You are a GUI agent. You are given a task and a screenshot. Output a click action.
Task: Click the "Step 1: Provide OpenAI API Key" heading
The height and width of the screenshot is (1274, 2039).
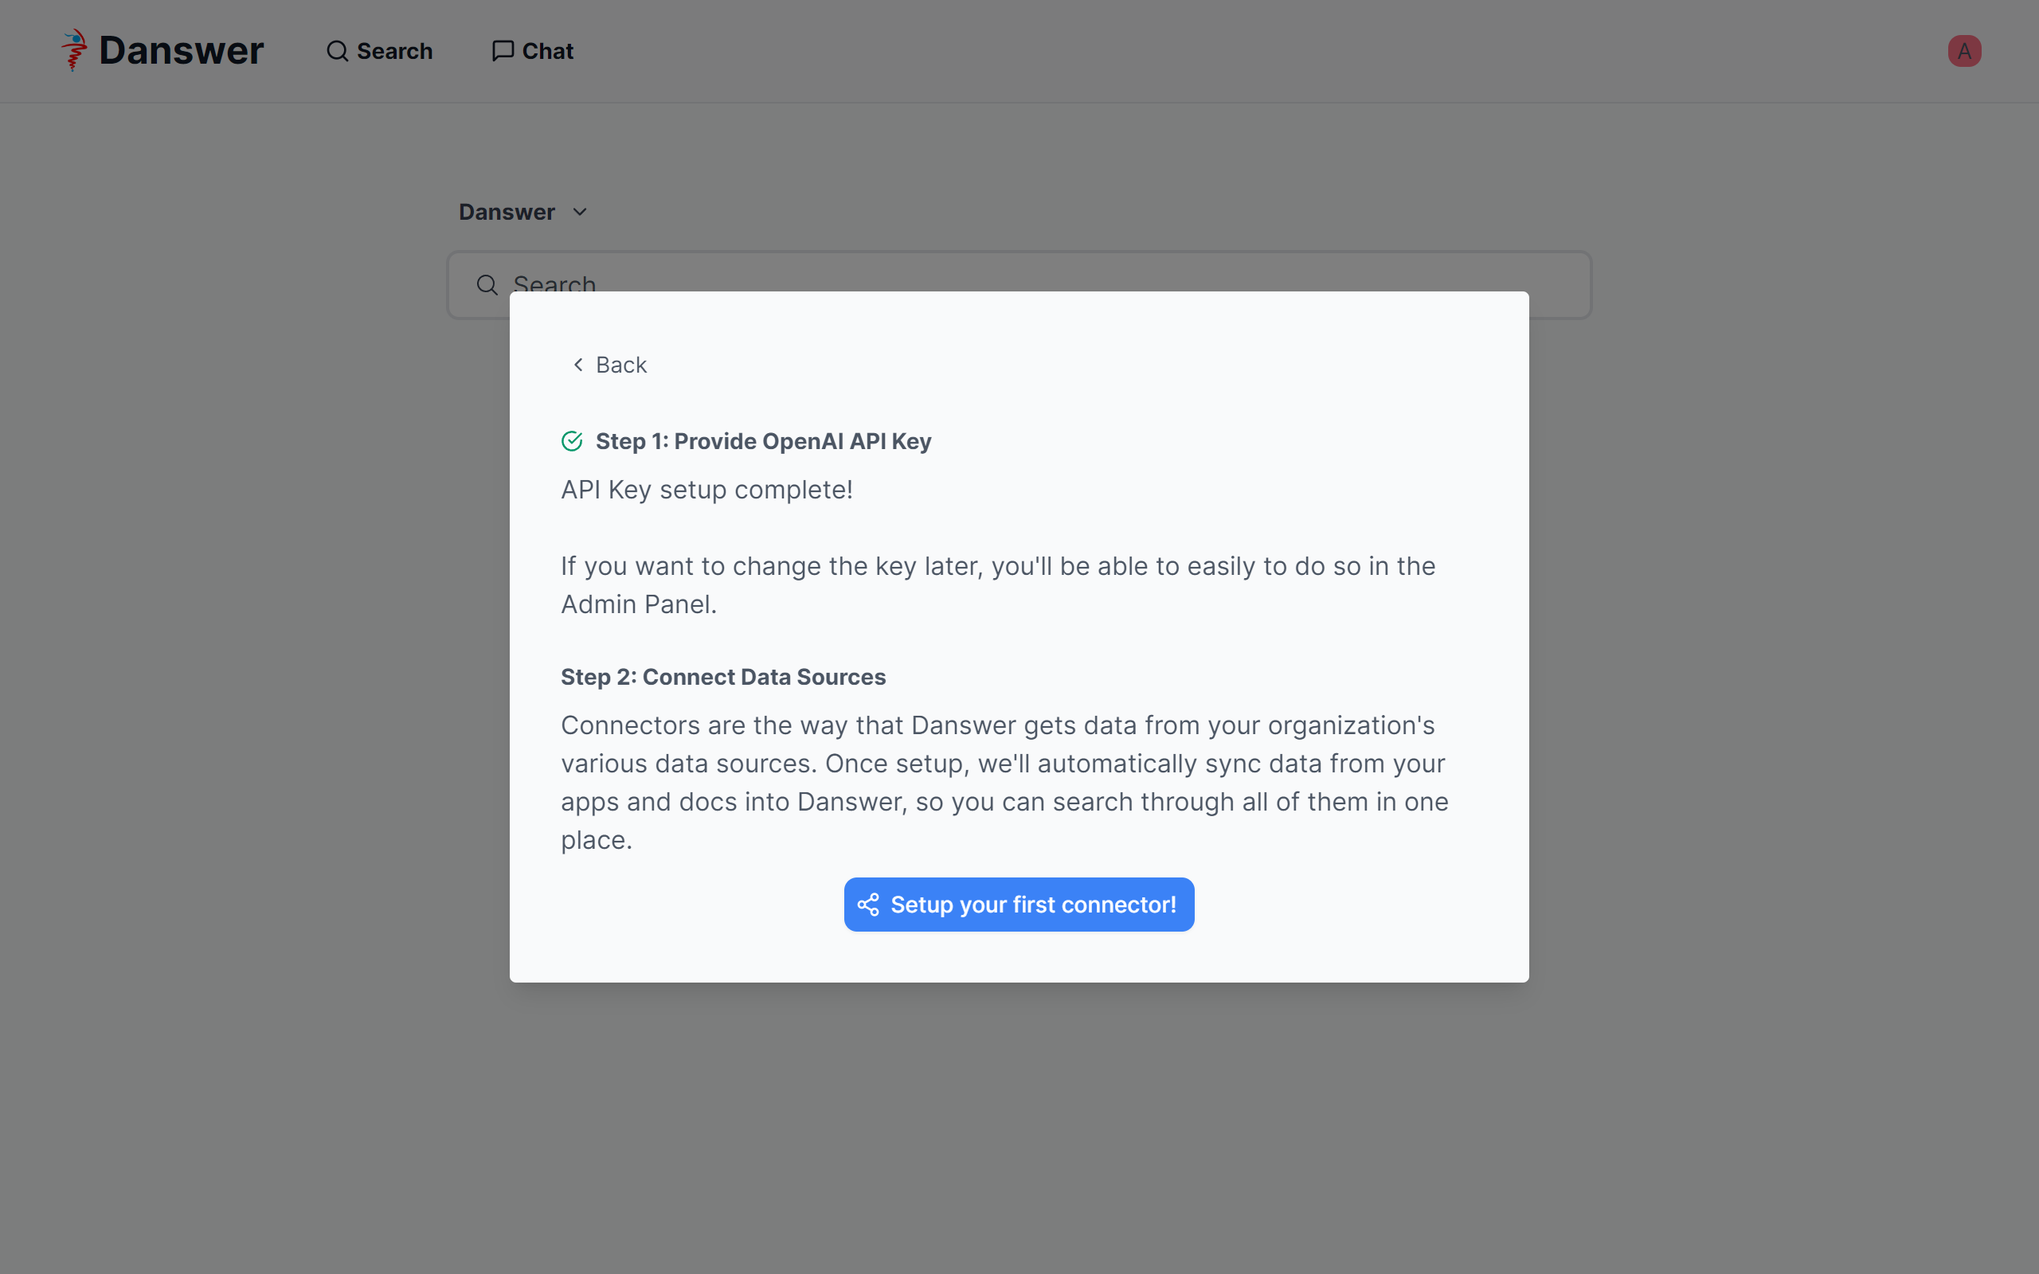click(762, 441)
